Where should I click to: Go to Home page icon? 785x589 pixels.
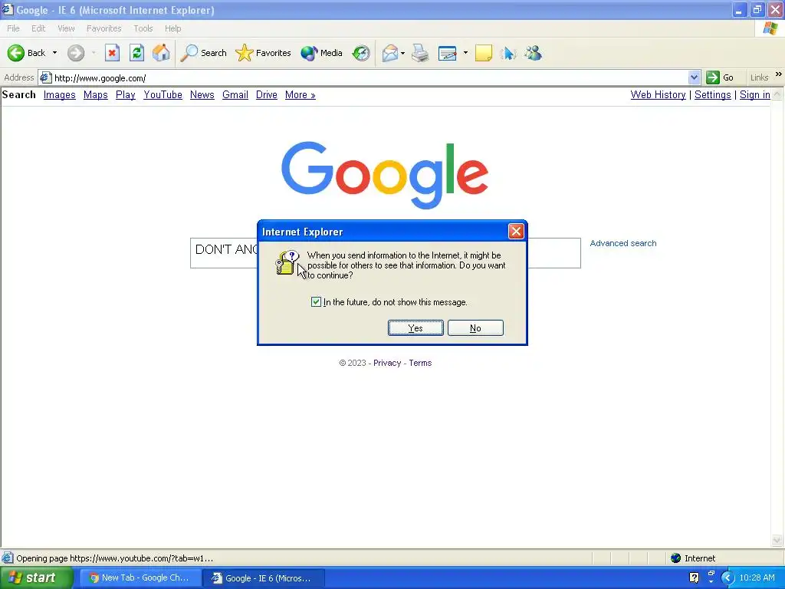161,53
